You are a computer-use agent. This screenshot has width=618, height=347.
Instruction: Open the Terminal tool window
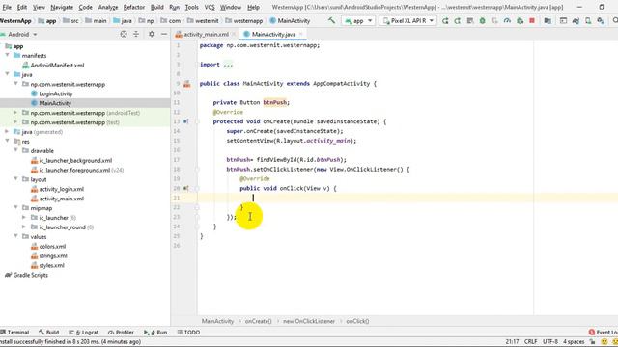click(x=15, y=333)
